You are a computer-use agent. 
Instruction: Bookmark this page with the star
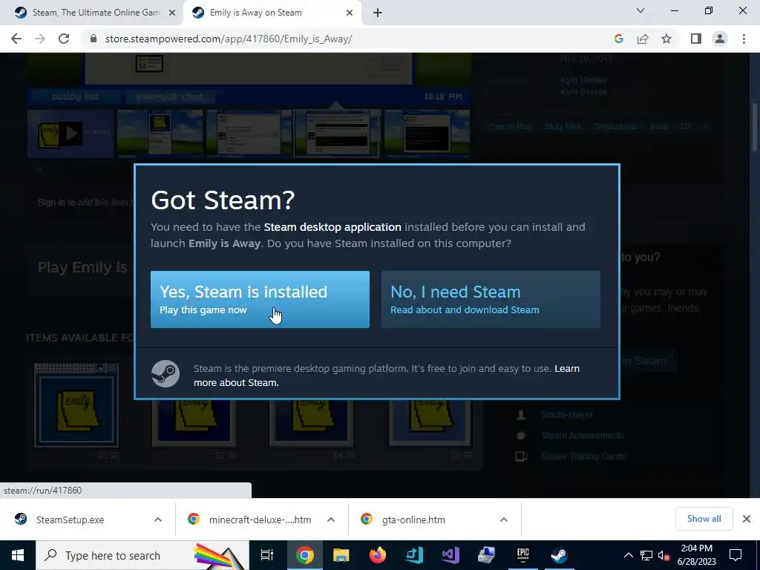(x=666, y=39)
